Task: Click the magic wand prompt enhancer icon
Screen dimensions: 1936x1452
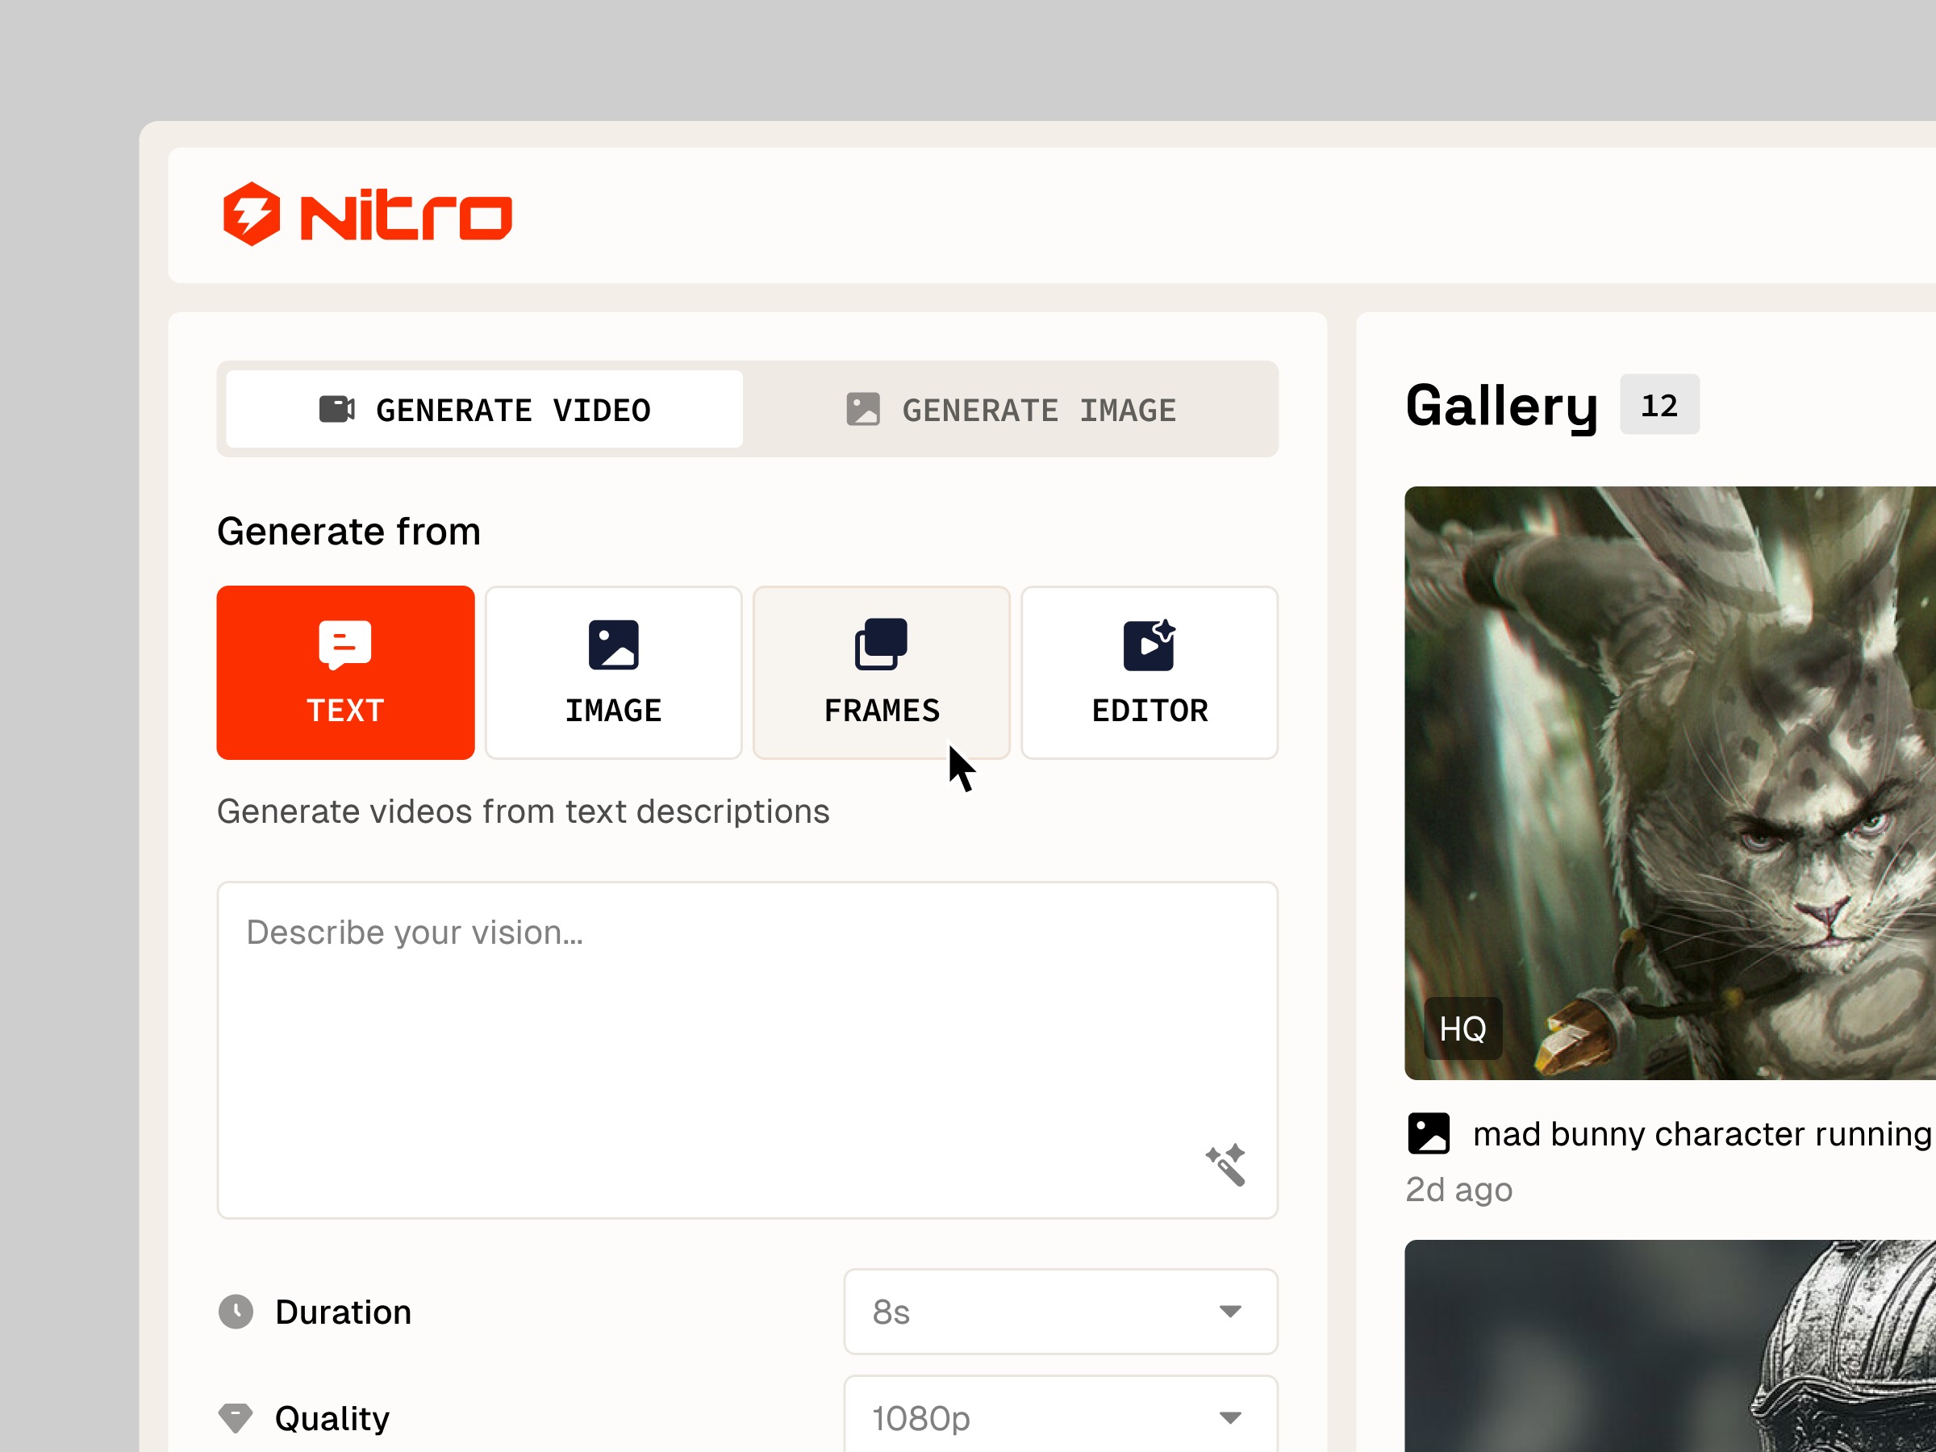Action: (1226, 1162)
